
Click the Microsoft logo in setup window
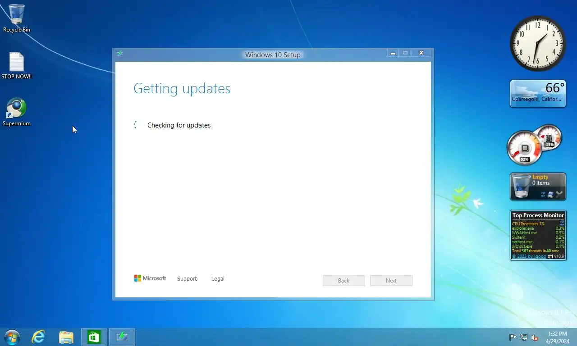click(150, 278)
